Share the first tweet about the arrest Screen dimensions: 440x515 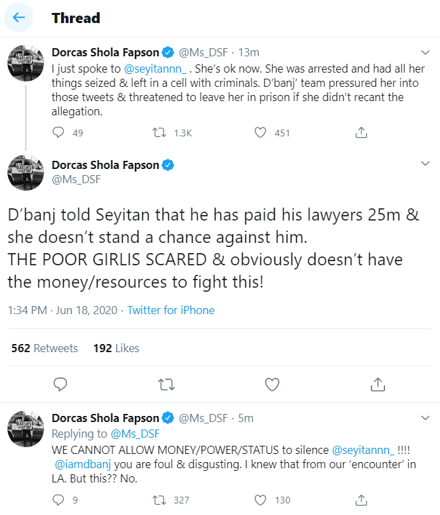click(362, 133)
